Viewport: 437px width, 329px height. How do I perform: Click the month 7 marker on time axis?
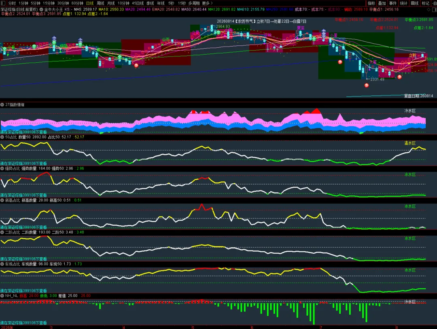(321, 327)
